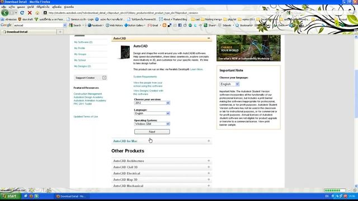Open Gmail button on Google toolbar

(x=153, y=25)
